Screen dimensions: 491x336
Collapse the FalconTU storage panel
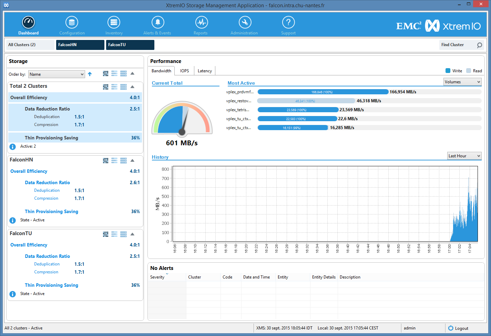click(132, 234)
